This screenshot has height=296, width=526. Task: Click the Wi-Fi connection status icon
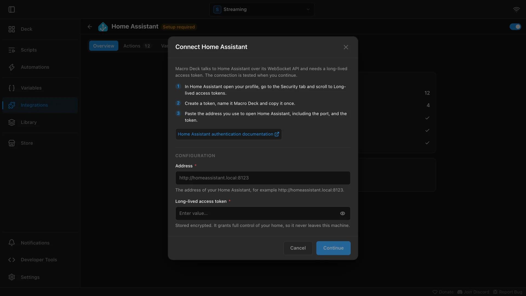tap(516, 10)
